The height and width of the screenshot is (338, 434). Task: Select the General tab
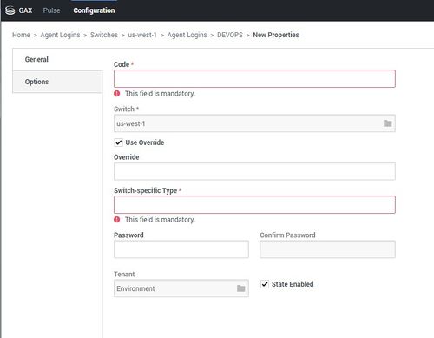point(57,59)
